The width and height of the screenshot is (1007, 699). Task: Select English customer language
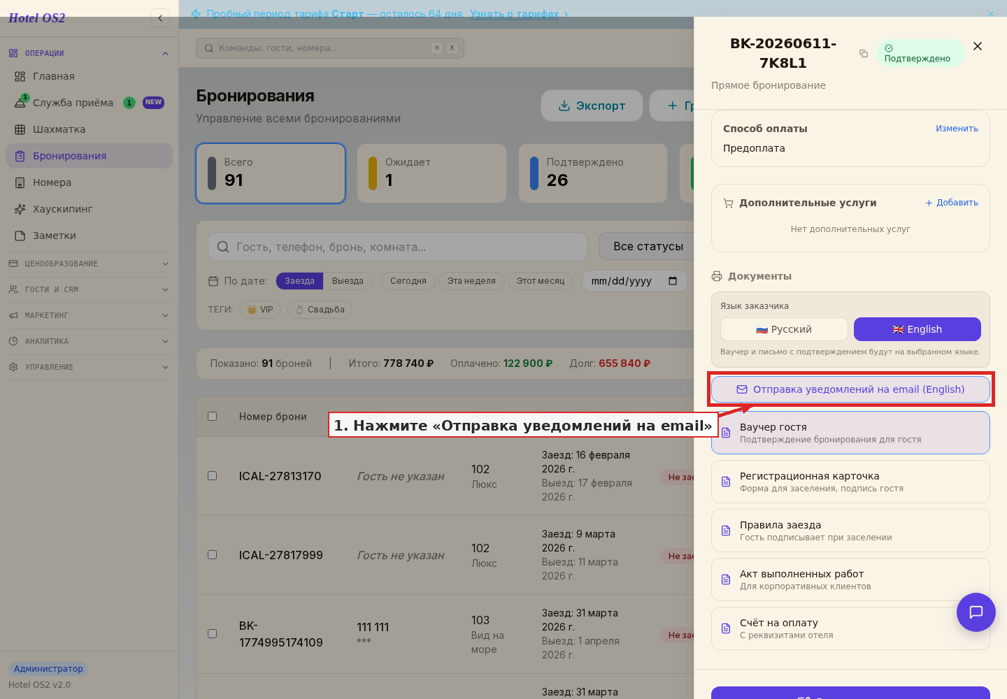(917, 329)
